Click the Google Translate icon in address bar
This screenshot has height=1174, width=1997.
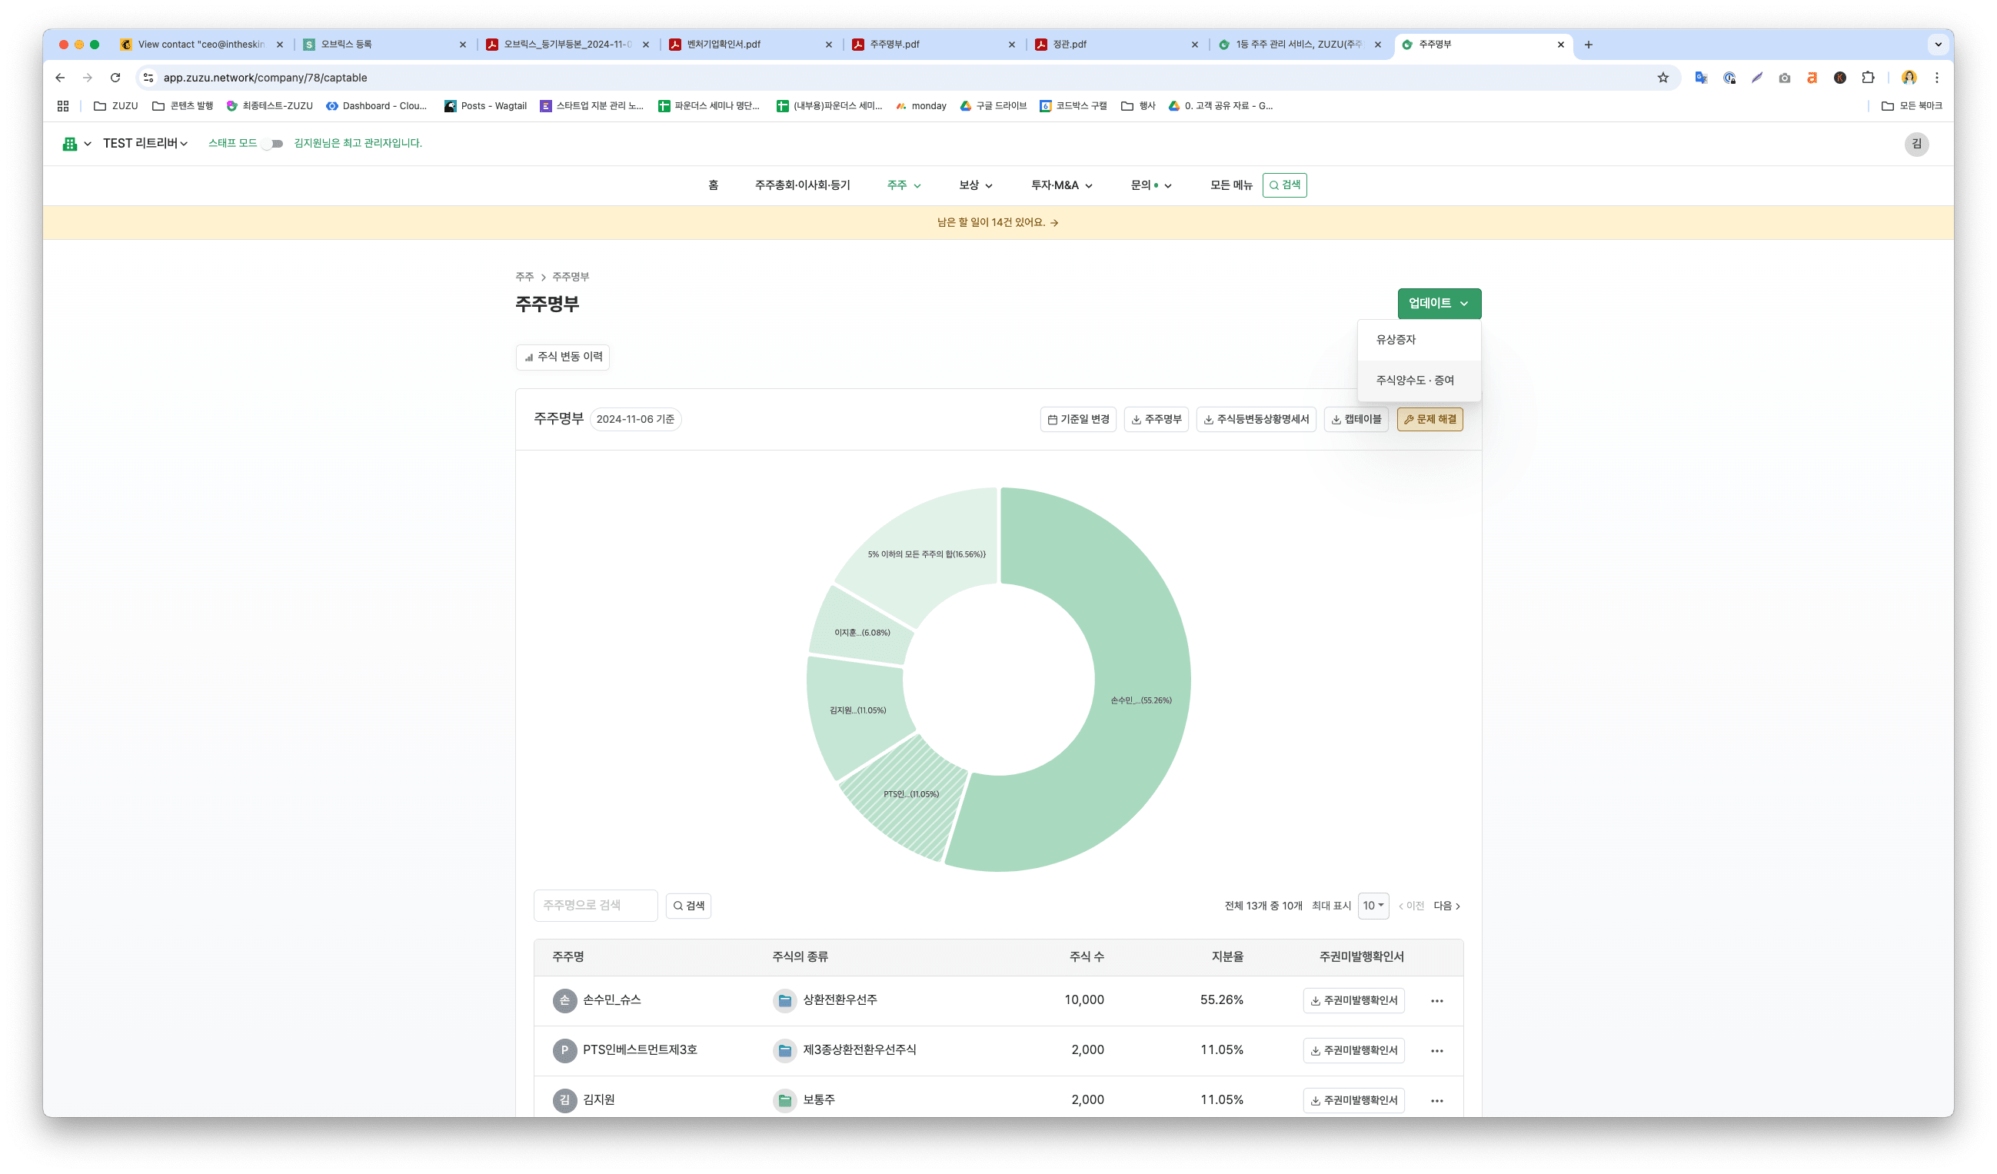click(x=1701, y=78)
